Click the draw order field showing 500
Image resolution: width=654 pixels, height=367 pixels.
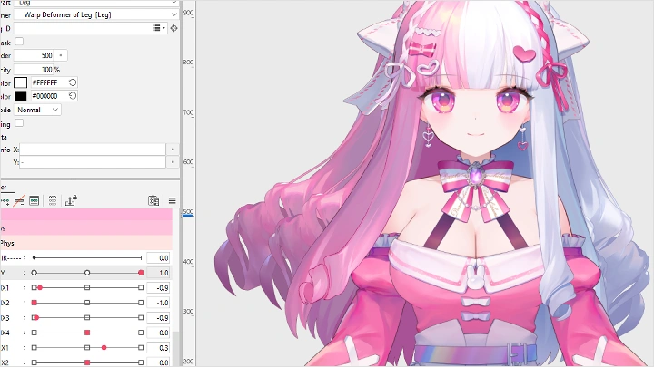34,55
